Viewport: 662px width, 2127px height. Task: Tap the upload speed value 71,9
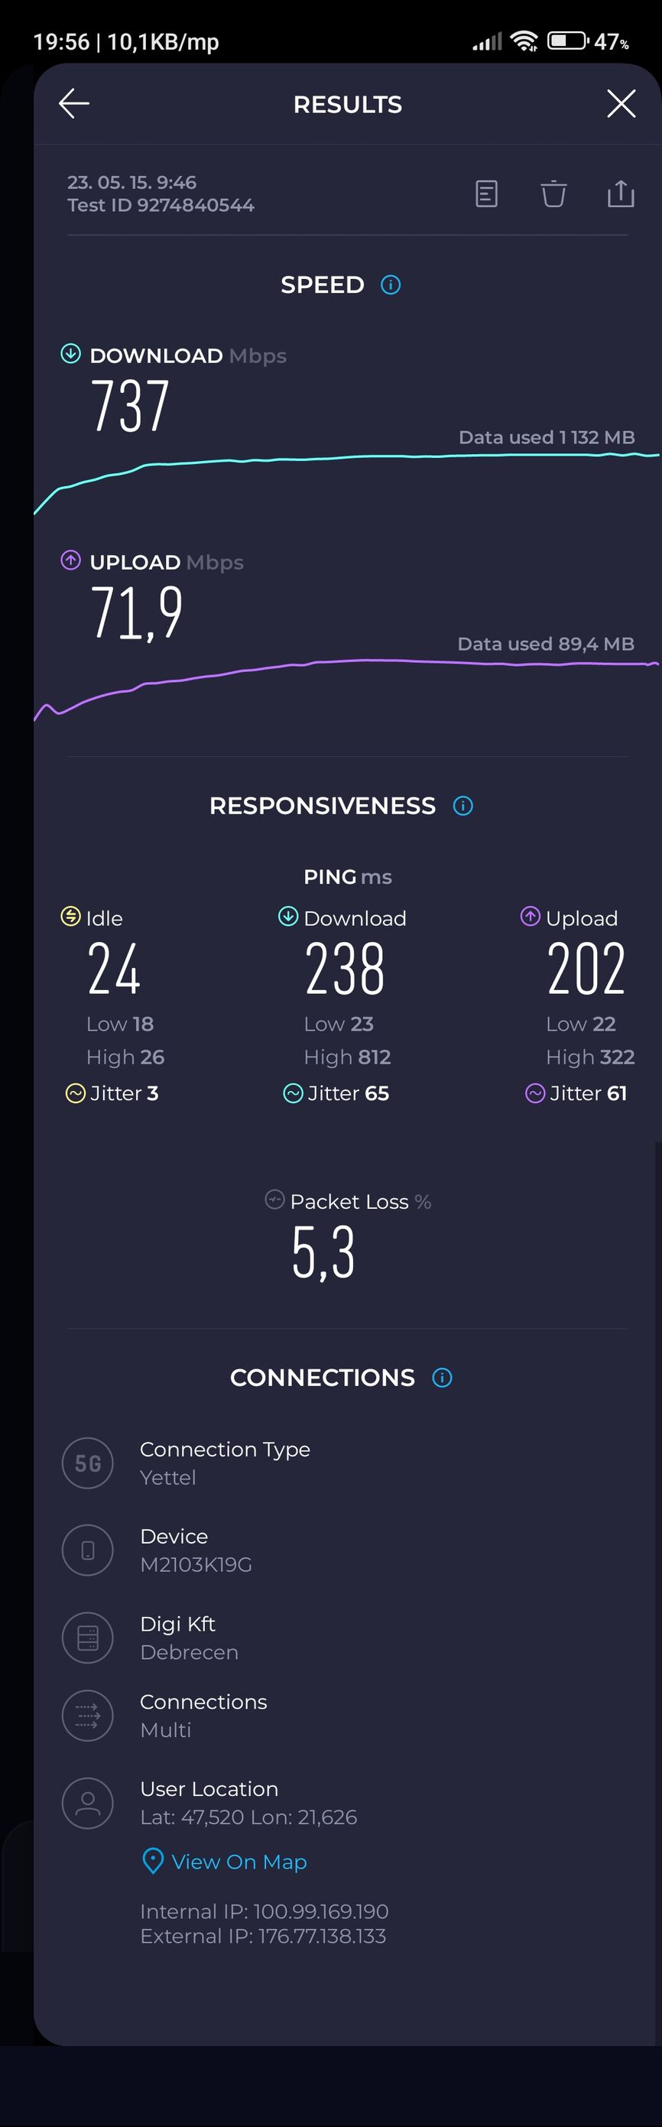[136, 612]
